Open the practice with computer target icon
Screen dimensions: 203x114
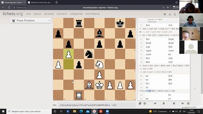click(x=145, y=104)
